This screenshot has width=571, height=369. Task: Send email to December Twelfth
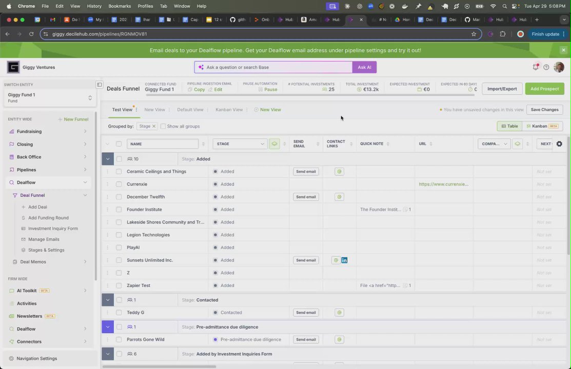point(306,197)
